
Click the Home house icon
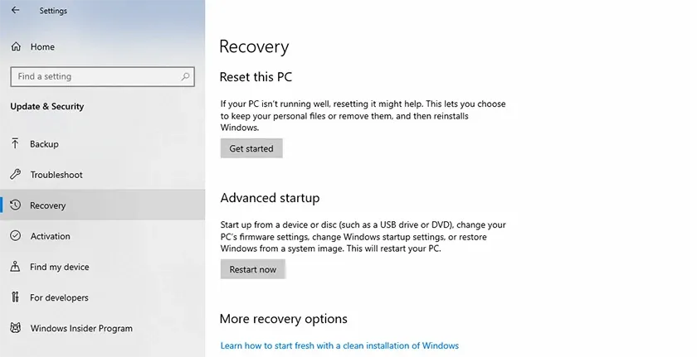[16, 46]
